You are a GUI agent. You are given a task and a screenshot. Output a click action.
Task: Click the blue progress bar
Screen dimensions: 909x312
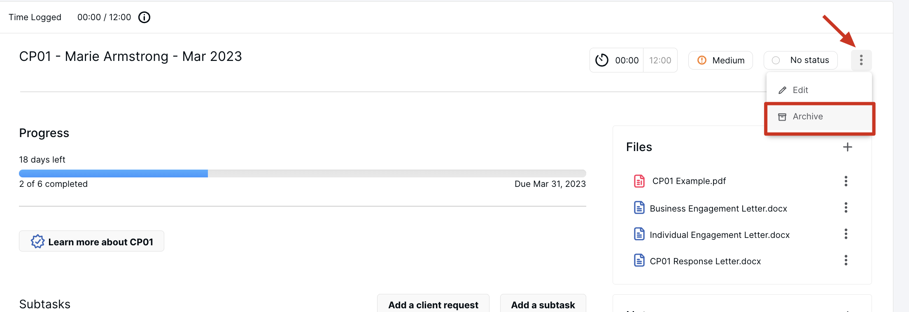point(113,173)
